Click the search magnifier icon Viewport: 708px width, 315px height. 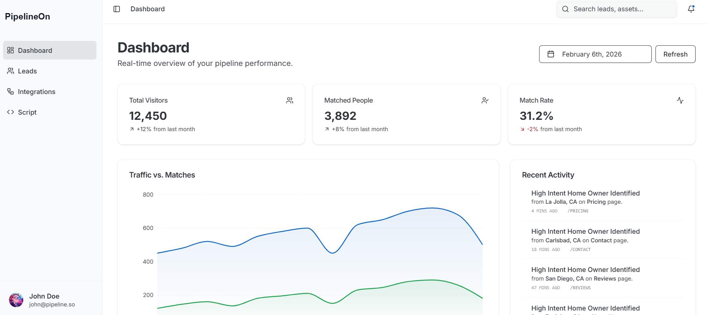pos(565,9)
